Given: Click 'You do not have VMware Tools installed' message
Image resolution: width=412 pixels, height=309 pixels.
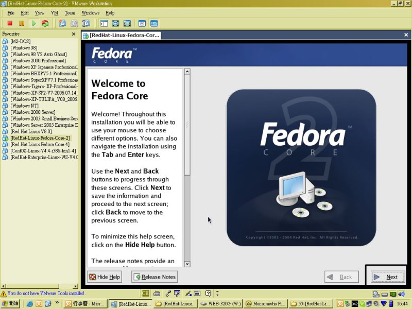Looking at the screenshot, I should pyautogui.click(x=46, y=293).
